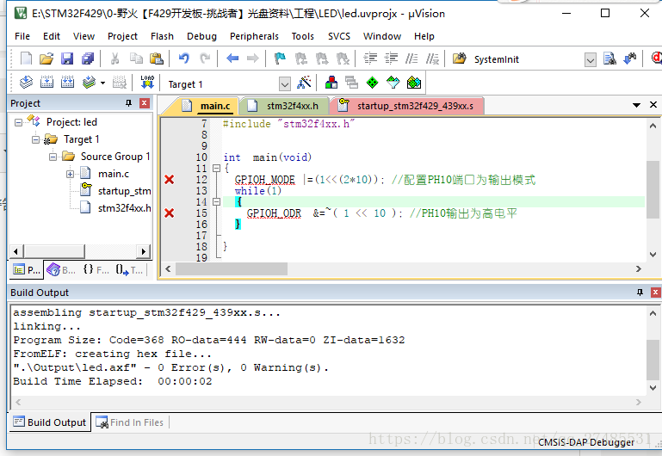The height and width of the screenshot is (456, 662).
Task: Open the Target 1 dropdown
Action: pos(285,84)
